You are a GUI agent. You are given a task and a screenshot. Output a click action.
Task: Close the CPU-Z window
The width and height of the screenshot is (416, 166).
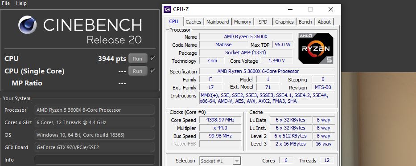pyautogui.click(x=330, y=9)
